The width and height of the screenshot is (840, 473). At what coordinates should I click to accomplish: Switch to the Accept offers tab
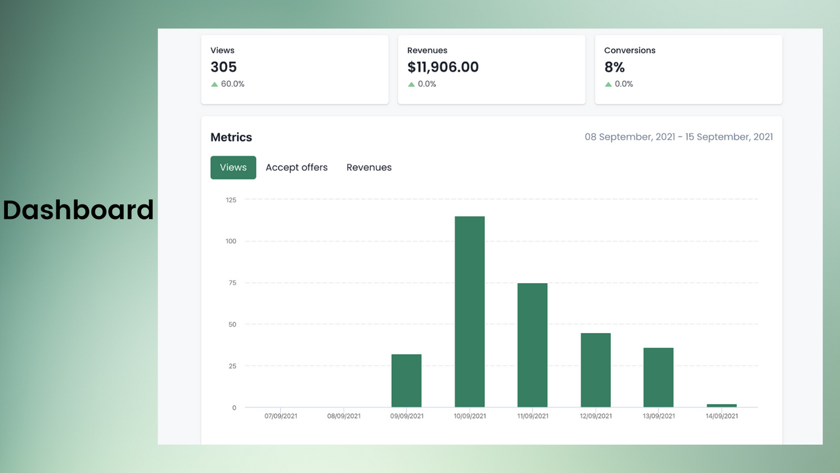(297, 168)
